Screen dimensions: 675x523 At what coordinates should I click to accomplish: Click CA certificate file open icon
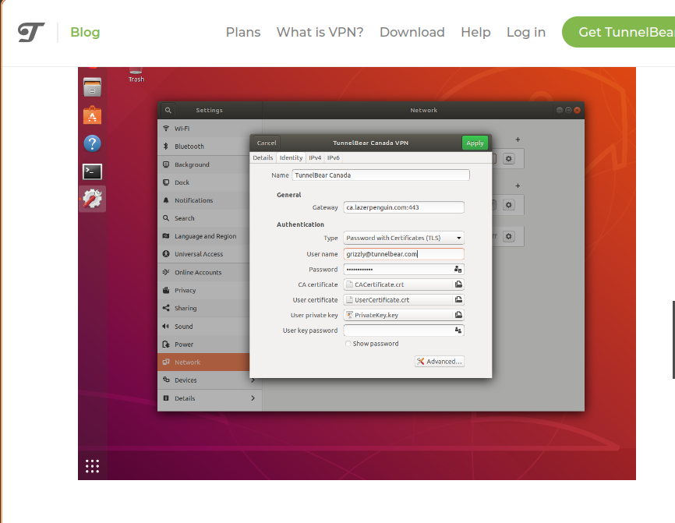tap(458, 284)
